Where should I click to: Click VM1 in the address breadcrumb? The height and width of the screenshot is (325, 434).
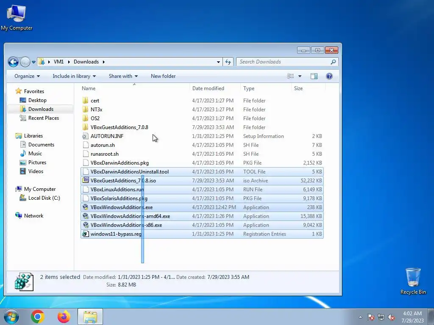(x=58, y=62)
